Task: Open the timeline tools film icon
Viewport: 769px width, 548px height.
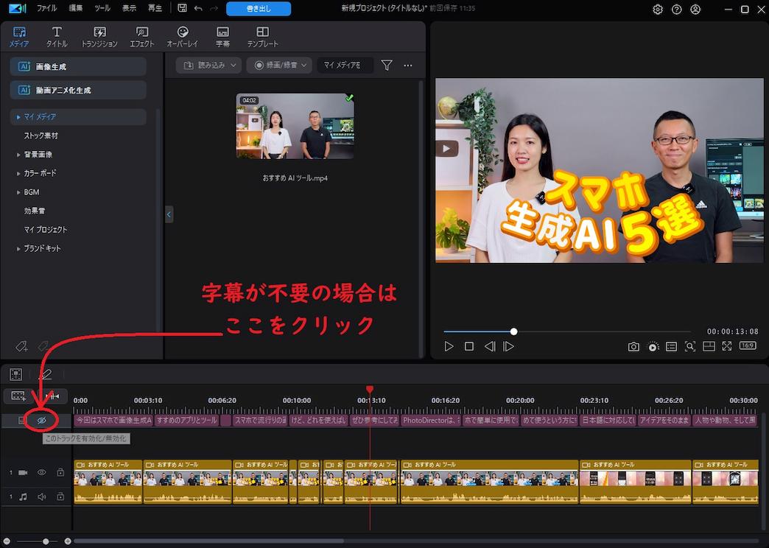Action: [x=15, y=375]
